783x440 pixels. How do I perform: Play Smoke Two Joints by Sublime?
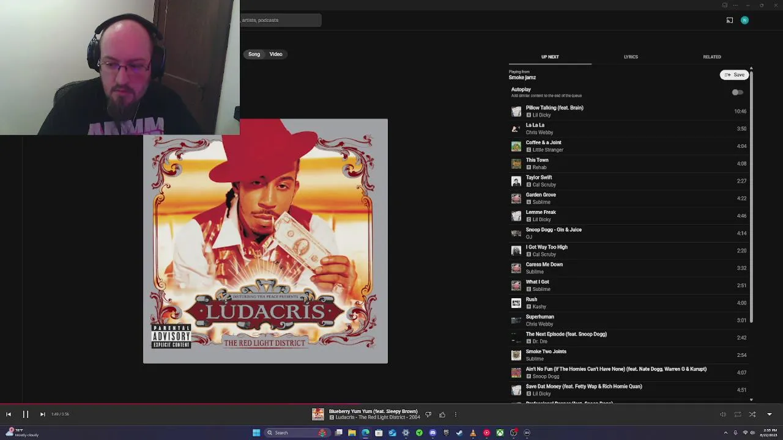click(629, 355)
